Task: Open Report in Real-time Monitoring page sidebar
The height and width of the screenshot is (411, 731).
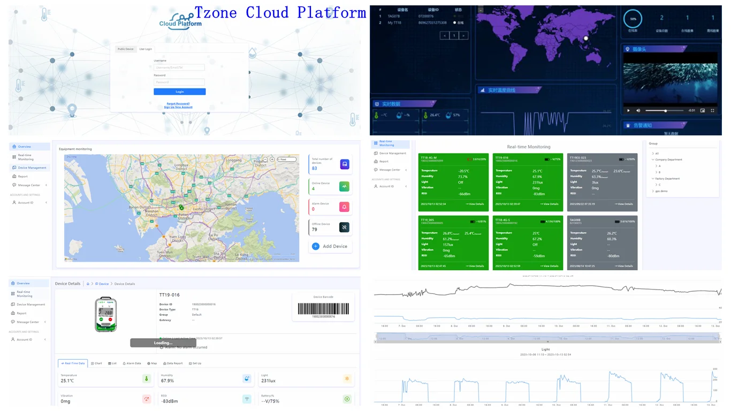Action: pyautogui.click(x=390, y=161)
